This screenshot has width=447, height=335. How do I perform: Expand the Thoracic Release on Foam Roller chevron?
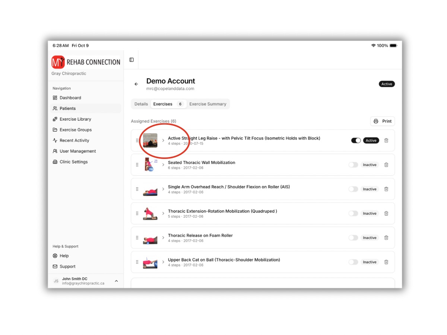(163, 238)
